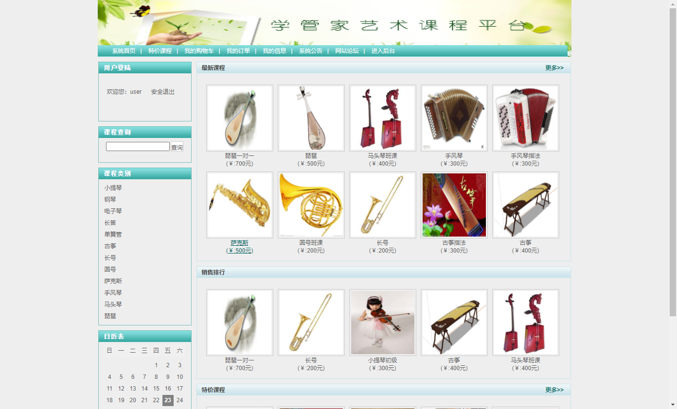Viewport: 677px width, 409px height.
Task: Open the 古筝指法 course thumbnail
Action: click(x=454, y=205)
